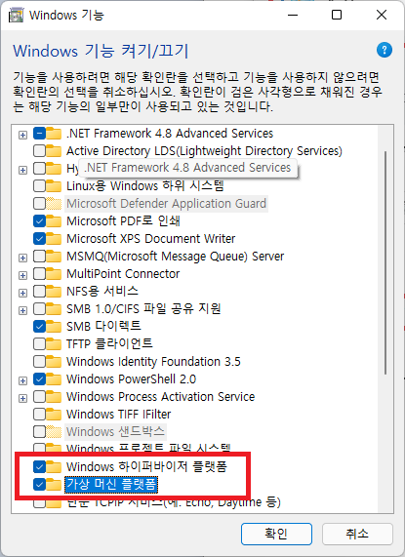The width and height of the screenshot is (405, 557).
Task: Uncheck 가상 머신 플랫폼 checkbox
Action: tap(39, 484)
